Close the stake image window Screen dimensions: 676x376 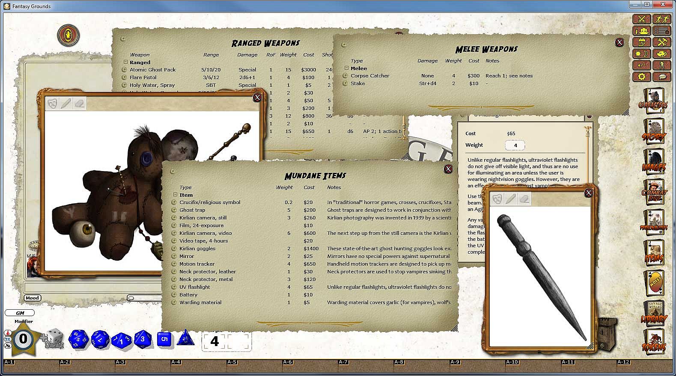click(589, 193)
